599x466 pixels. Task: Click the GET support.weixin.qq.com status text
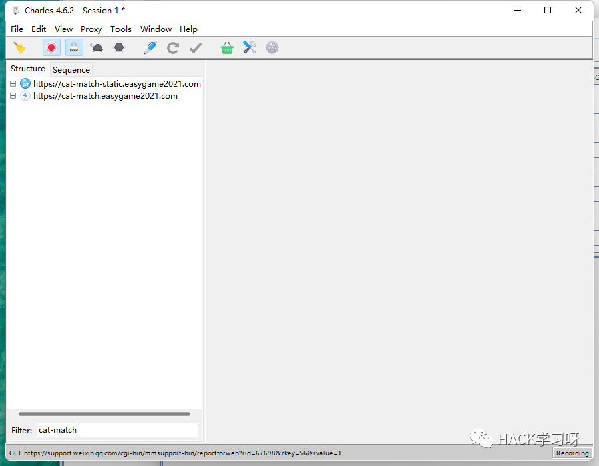175,453
